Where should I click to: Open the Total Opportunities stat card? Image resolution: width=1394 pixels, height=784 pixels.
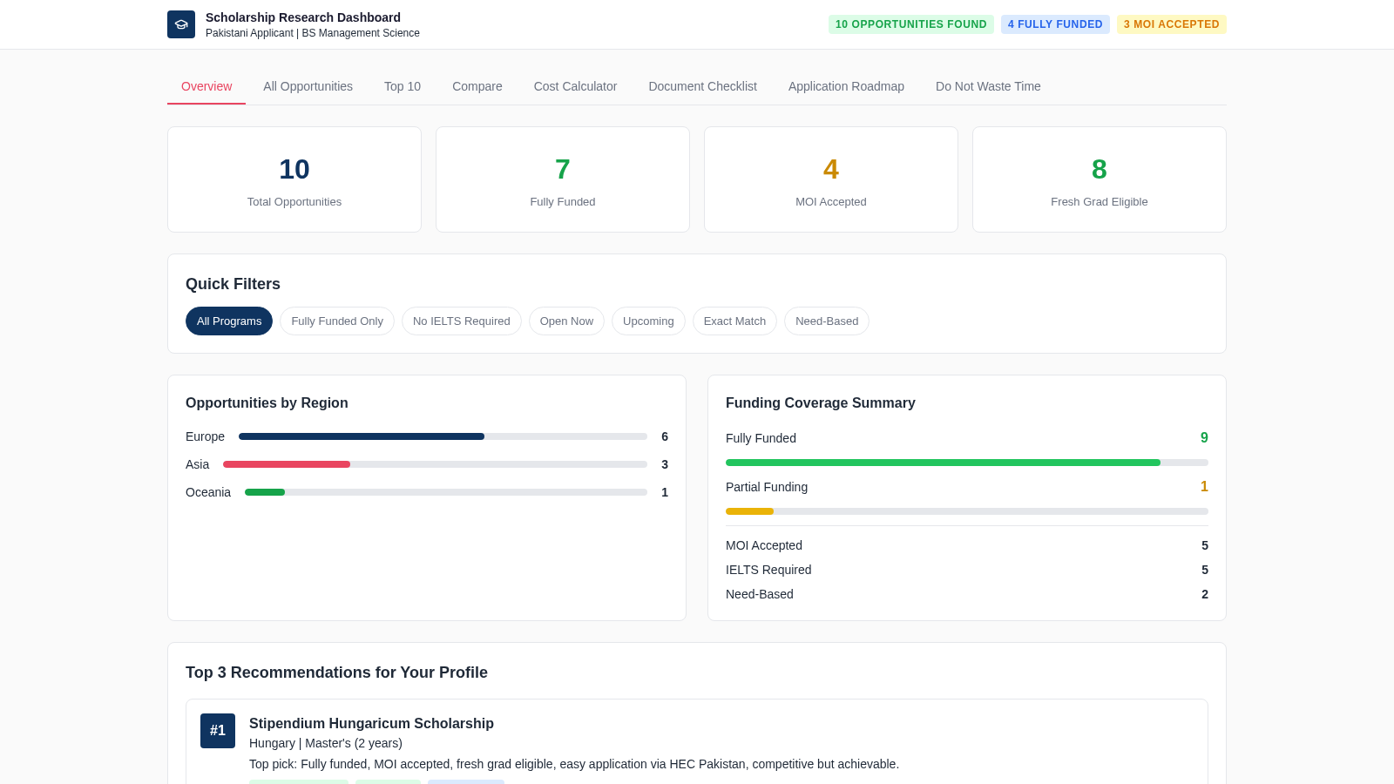(x=294, y=179)
